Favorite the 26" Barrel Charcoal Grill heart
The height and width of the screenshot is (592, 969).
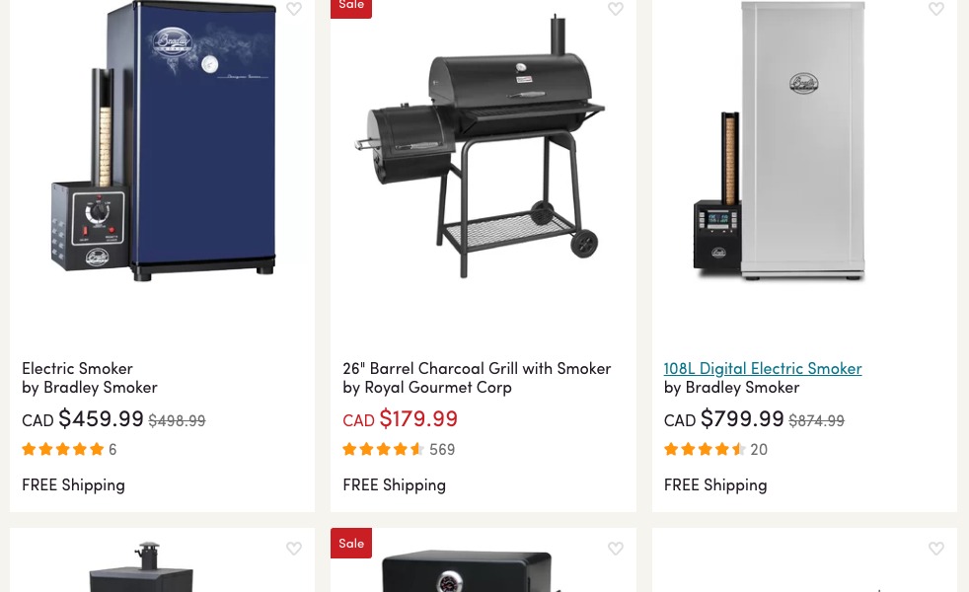point(616,8)
